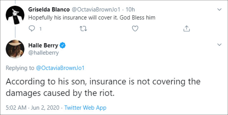Open Griselda Blanco's profile picture
The image size is (228, 115).
pyautogui.click(x=15, y=15)
